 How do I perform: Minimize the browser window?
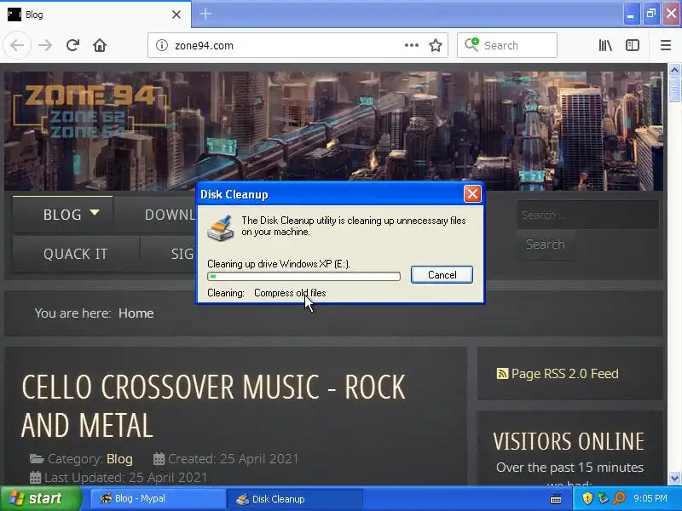pos(631,14)
